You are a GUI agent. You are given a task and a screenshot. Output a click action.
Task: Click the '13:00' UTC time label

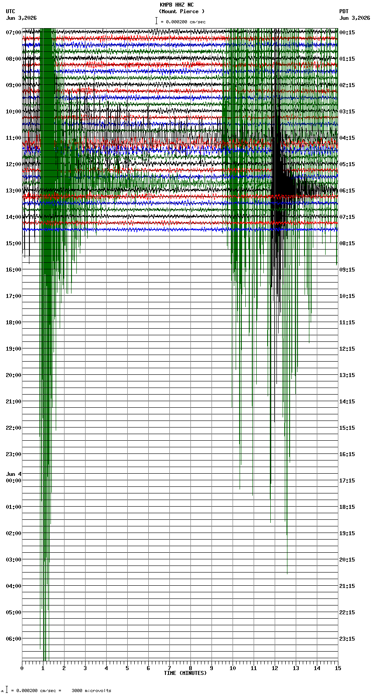pyautogui.click(x=14, y=191)
